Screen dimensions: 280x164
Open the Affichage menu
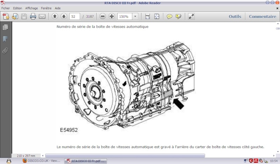pyautogui.click(x=31, y=8)
